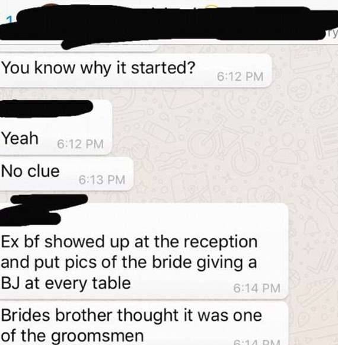This screenshot has width=338, height=345.
Task: Select the "Ex bf showed up at the reception" message
Action: [144, 251]
